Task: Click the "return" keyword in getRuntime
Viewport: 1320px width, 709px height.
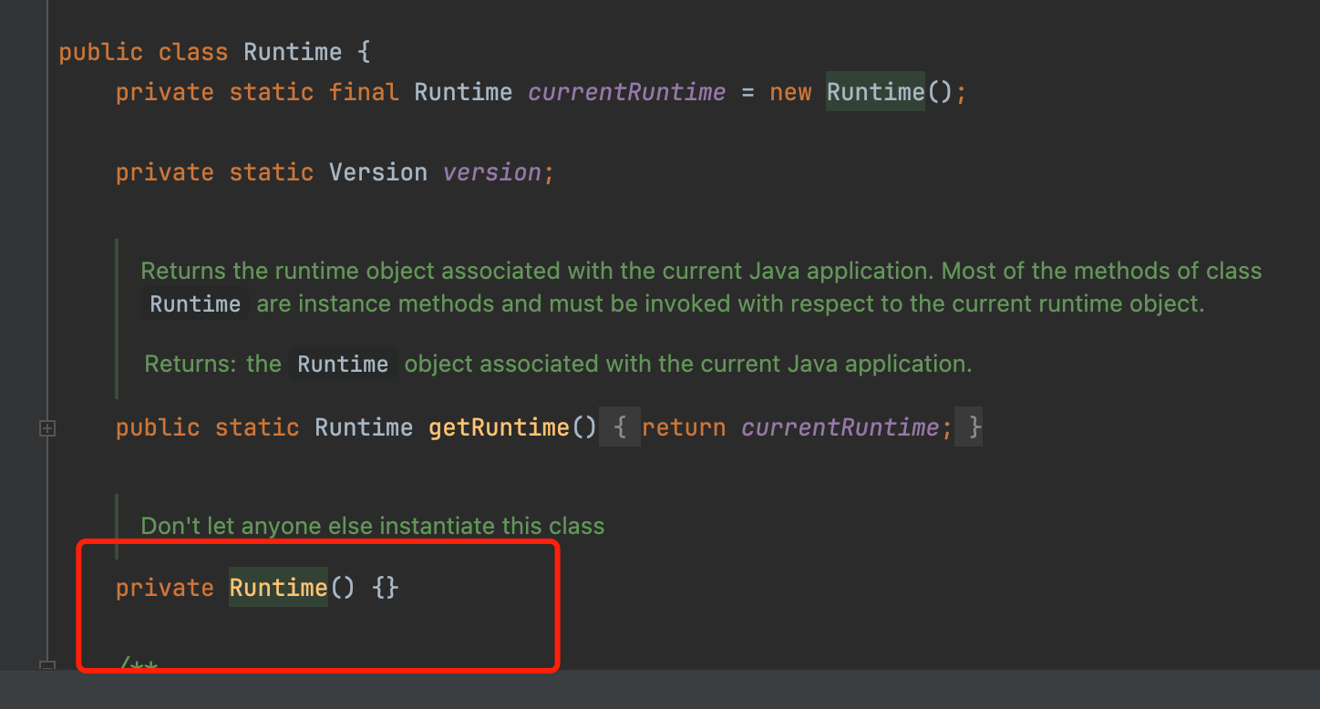Action: click(x=684, y=427)
